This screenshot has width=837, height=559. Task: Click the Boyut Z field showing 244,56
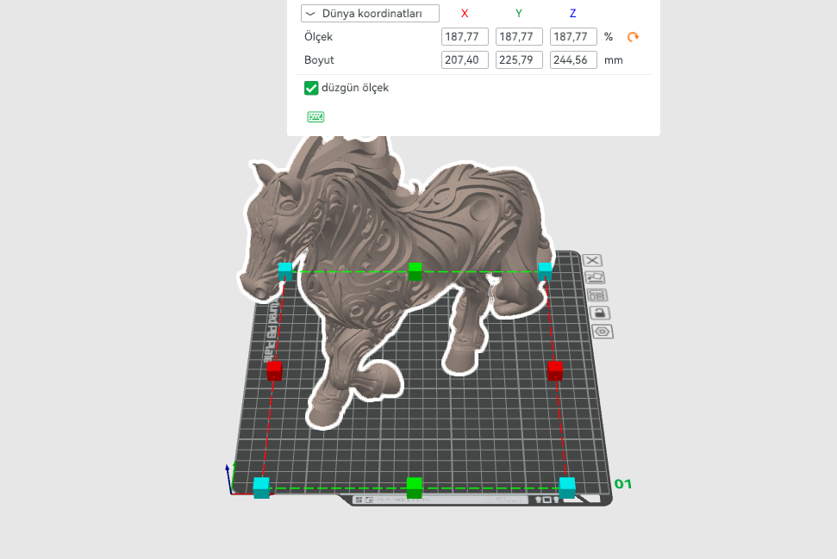point(573,60)
